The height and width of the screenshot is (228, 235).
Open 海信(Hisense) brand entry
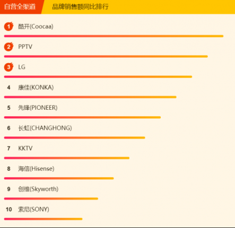36,169
